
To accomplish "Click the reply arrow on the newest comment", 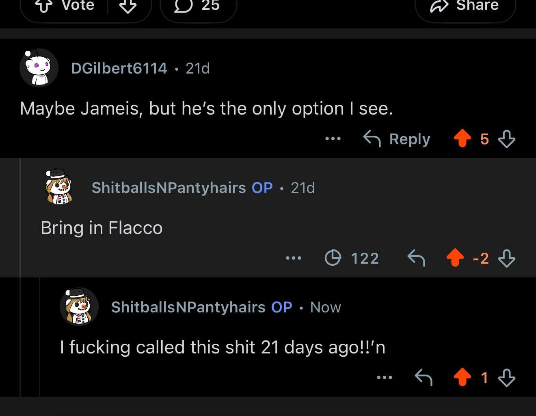I will 424,377.
